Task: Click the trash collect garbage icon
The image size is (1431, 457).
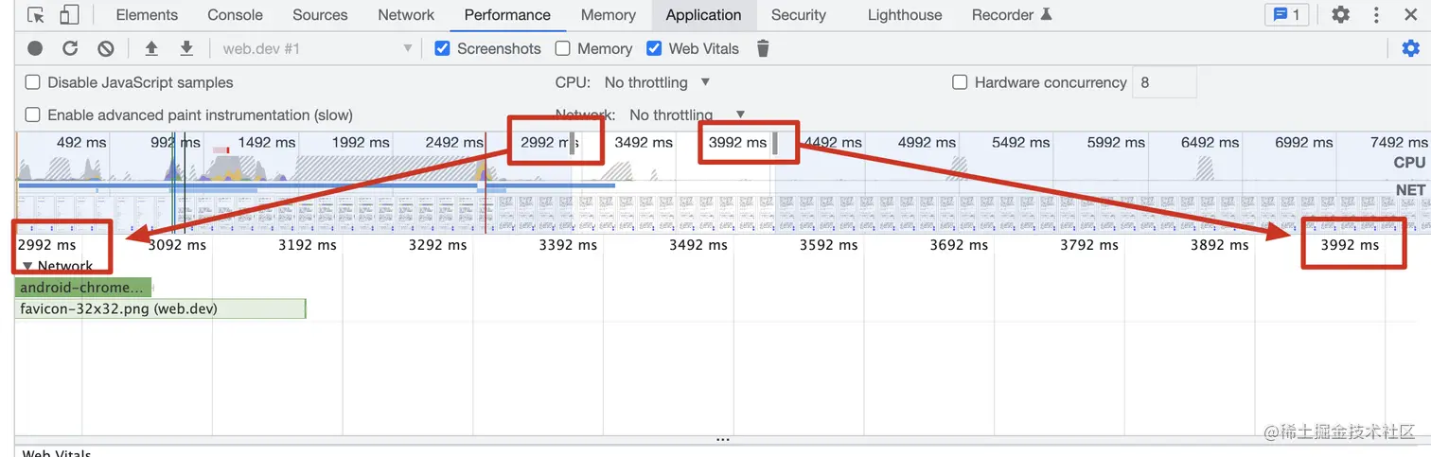Action: point(763,48)
